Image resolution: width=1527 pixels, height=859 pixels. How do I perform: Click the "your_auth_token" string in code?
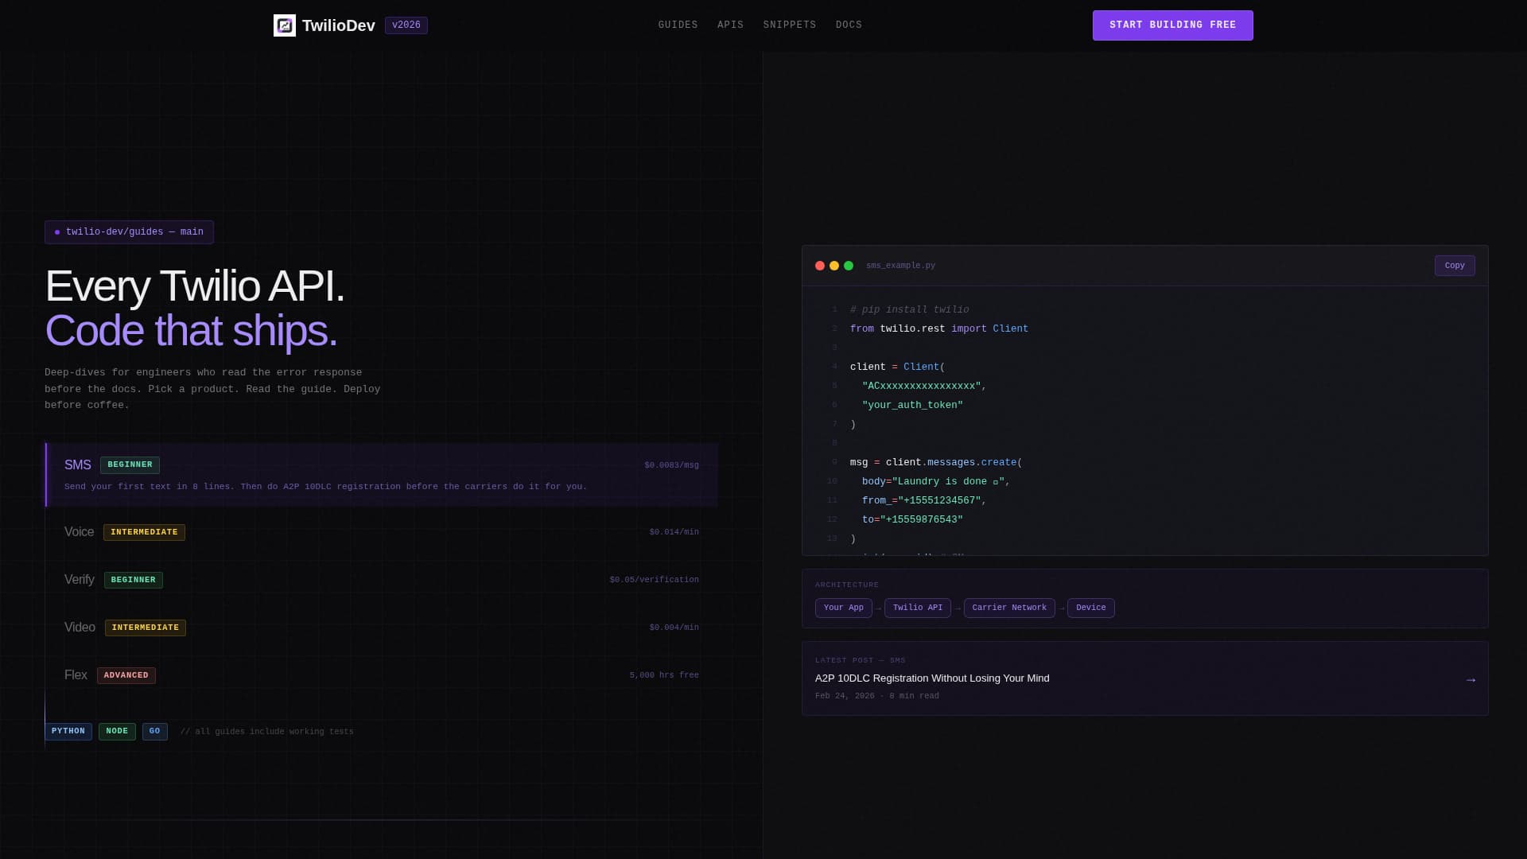click(x=912, y=406)
